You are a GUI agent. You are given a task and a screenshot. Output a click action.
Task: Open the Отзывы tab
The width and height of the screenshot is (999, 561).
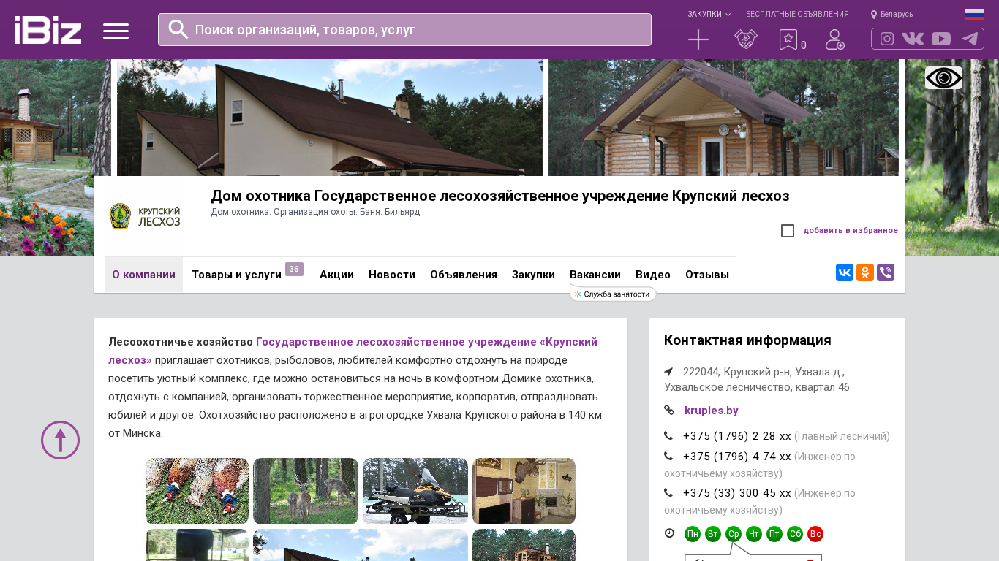tap(707, 275)
